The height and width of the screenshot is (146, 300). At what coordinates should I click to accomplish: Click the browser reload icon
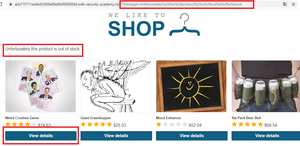tap(1, 4)
